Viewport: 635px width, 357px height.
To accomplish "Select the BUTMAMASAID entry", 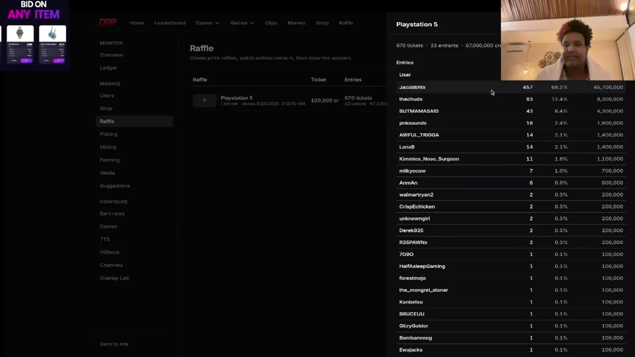I will pyautogui.click(x=511, y=111).
